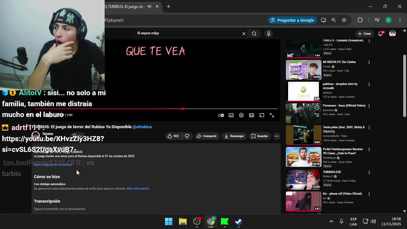The width and height of the screenshot is (407, 229).
Task: Open options for Probé Hamburguesas Baratas video
Action: (369, 149)
